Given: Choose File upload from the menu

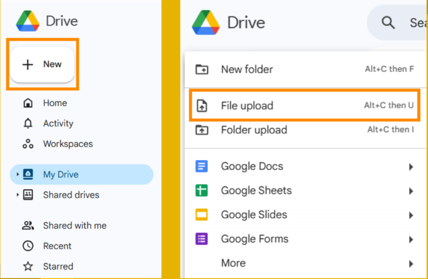Looking at the screenshot, I should pyautogui.click(x=306, y=106).
